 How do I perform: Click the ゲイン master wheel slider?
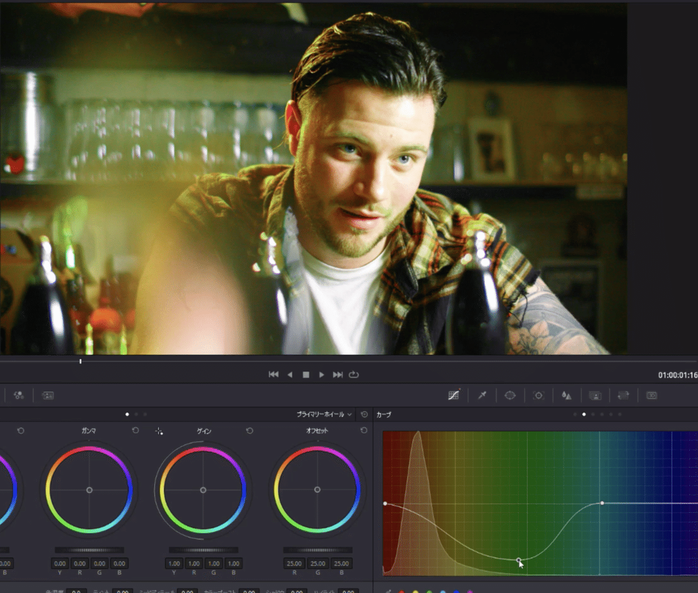203,549
